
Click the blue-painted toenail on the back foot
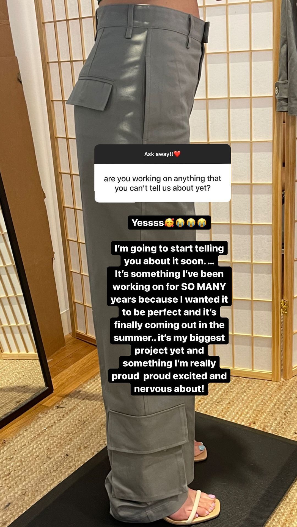point(202,448)
